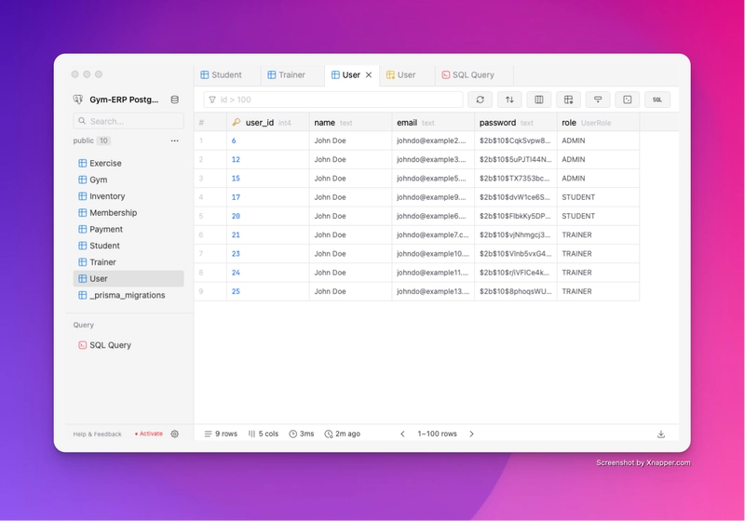Select user_id cell with value 6
Viewport: 745px width, 521px height.
click(x=268, y=140)
